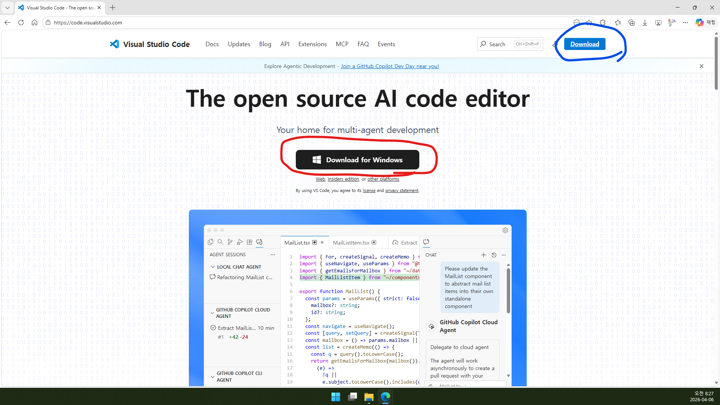Screen dimensions: 720x405
Task: Open the Web link under download
Action: tap(320, 179)
